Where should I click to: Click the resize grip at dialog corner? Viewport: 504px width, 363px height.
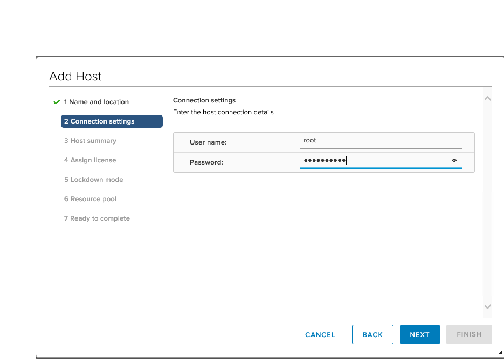500,353
